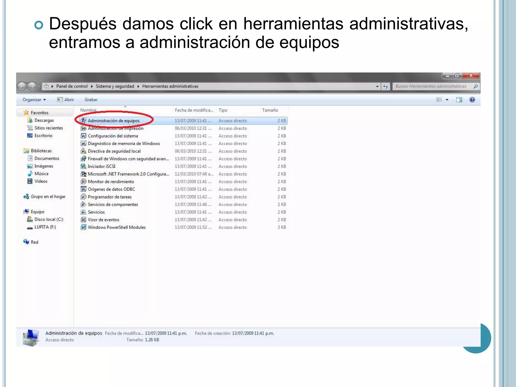The image size is (516, 387).
Task: Click the Abrir toolbar button
Action: click(x=66, y=100)
